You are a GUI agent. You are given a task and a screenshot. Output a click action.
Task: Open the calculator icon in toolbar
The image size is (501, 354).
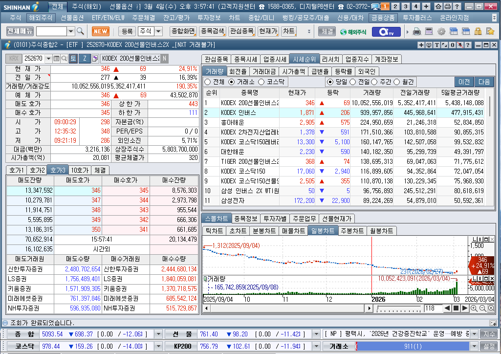[429, 31]
